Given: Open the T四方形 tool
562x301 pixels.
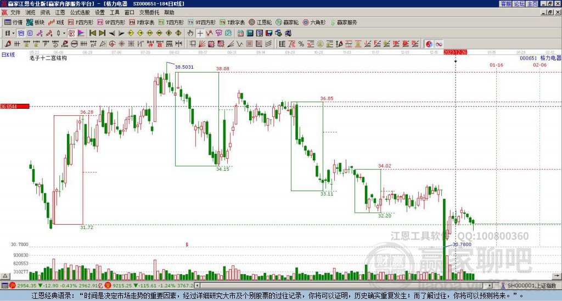Looking at the screenshot, I should pos(171,22).
